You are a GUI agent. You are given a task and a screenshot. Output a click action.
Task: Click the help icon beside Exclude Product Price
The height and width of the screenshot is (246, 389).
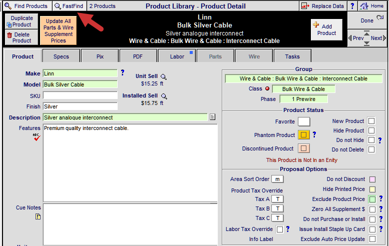click(381, 198)
